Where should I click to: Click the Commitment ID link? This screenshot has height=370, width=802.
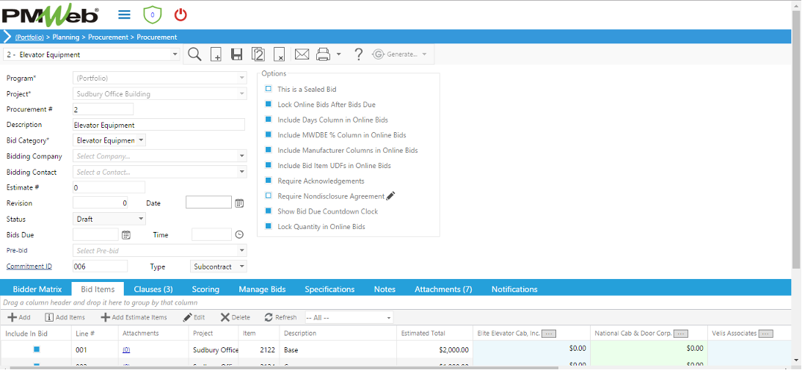tap(29, 266)
